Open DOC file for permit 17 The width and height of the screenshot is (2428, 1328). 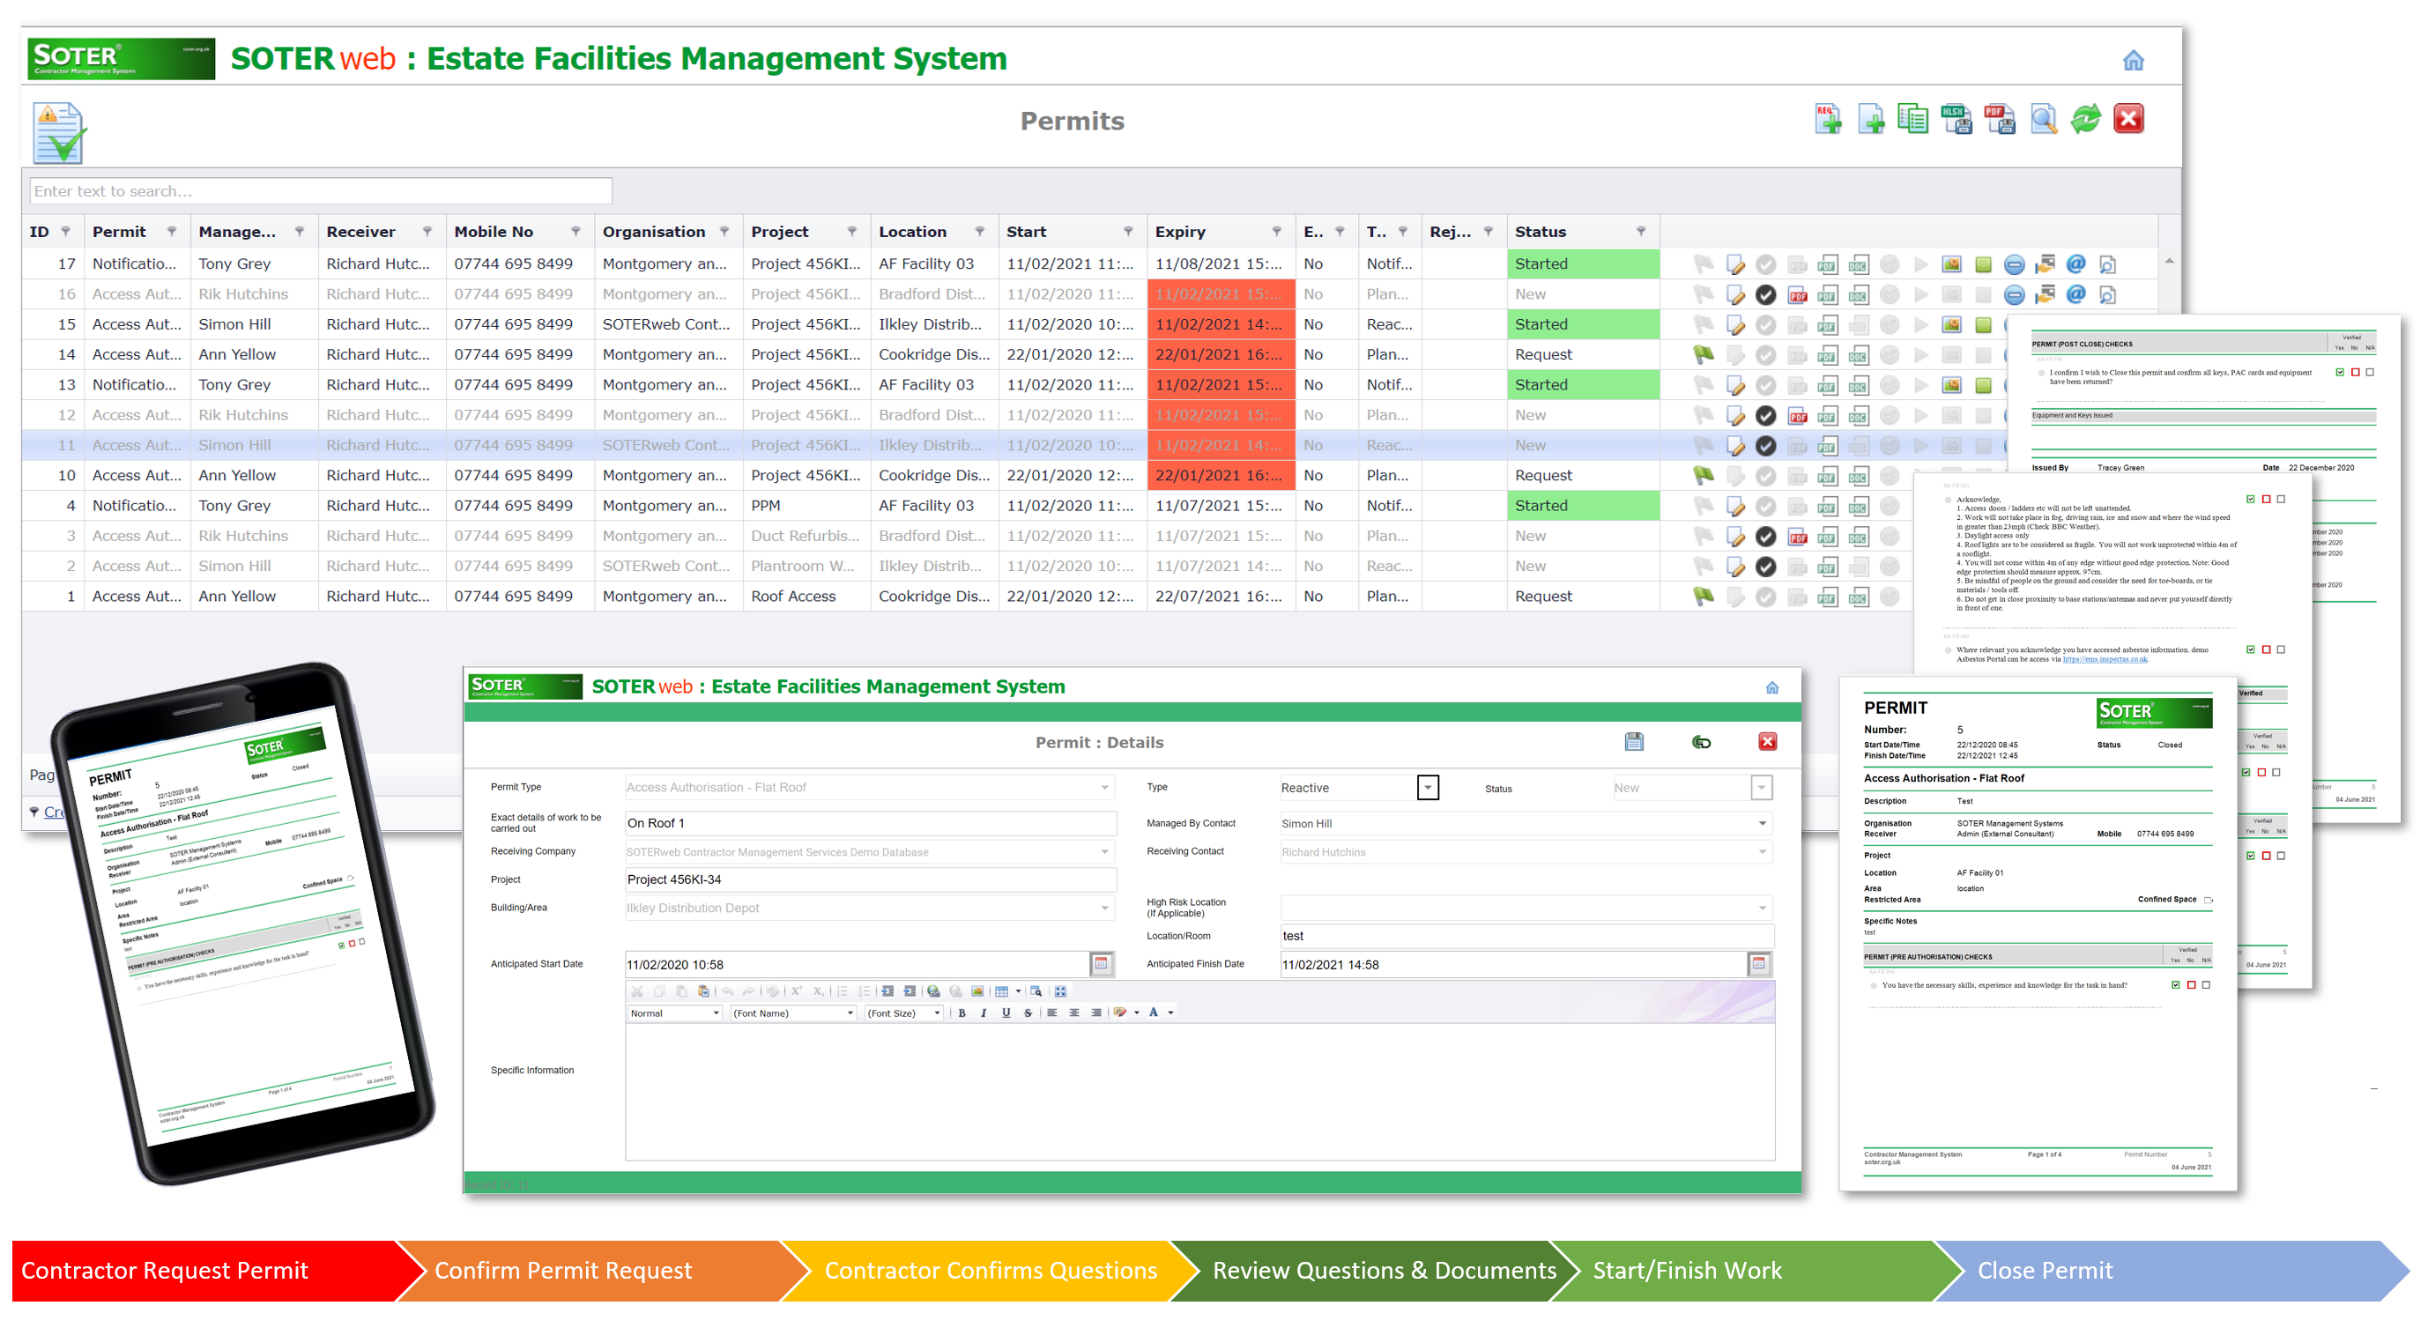[1858, 263]
